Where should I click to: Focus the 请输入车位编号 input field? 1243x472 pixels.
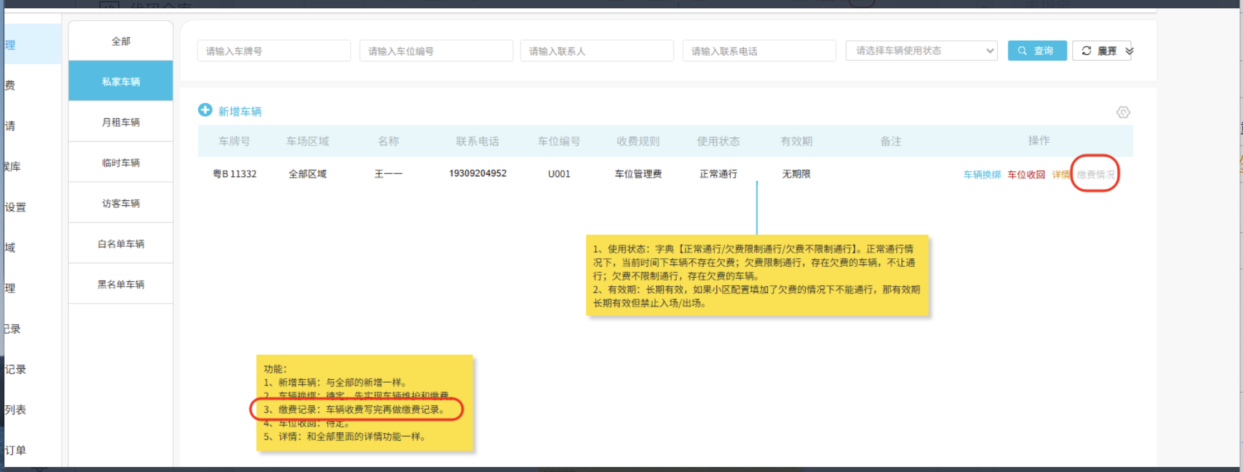pos(436,51)
